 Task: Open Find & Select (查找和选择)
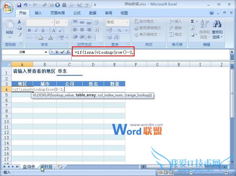[x=217, y=30]
